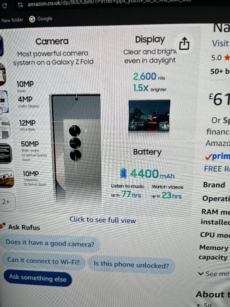Image resolution: width=230 pixels, height=307 pixels.
Task: Ask Rufus 'Does it have a good camera?'
Action: (x=50, y=243)
